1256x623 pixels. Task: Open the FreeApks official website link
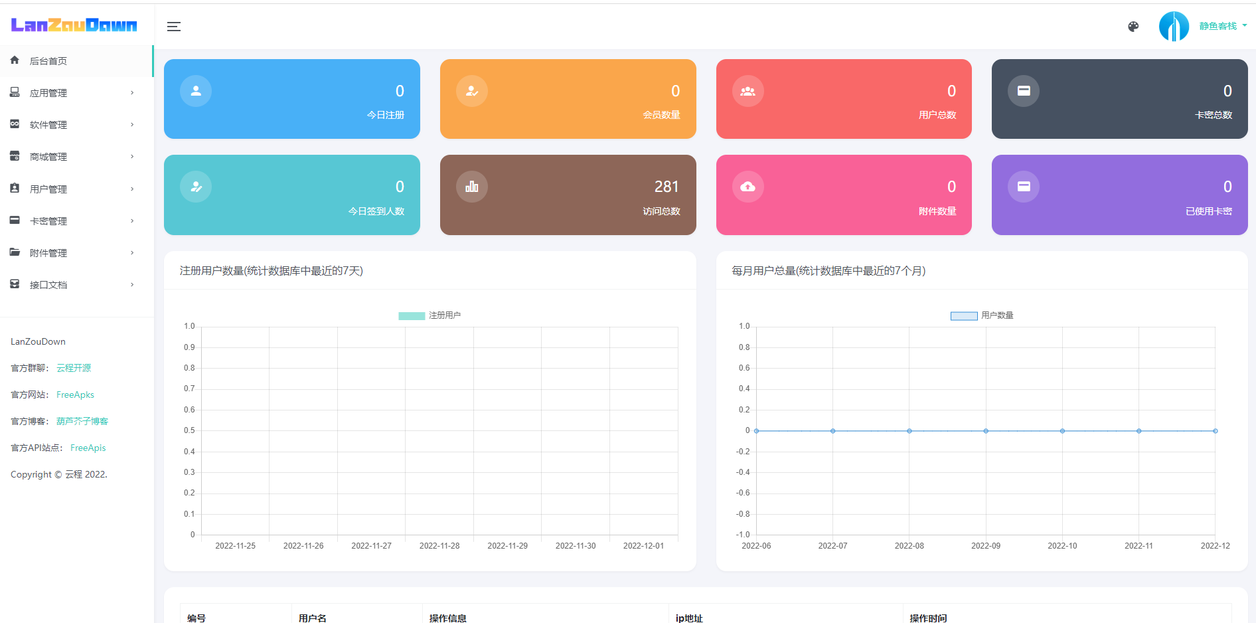(x=75, y=395)
